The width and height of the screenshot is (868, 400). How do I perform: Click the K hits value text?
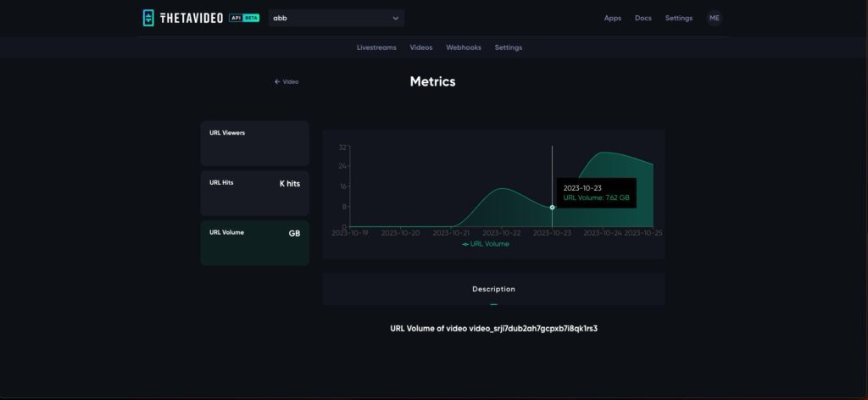click(290, 184)
